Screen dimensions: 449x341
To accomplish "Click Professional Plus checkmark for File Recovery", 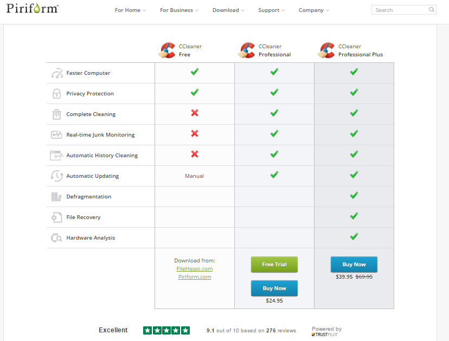I will pos(354,216).
